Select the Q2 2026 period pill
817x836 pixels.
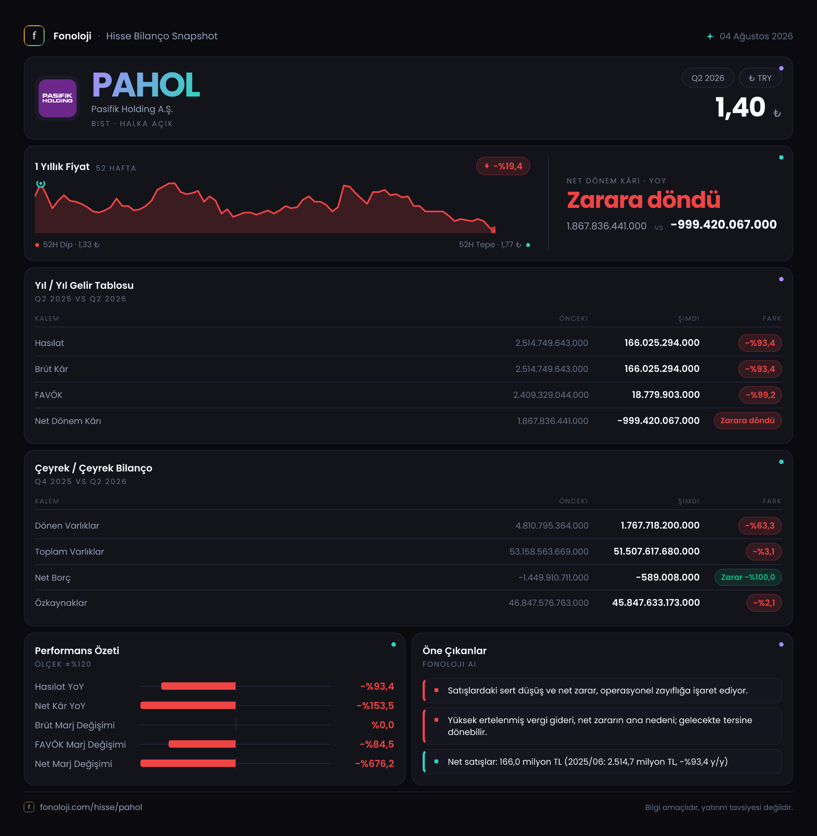pyautogui.click(x=707, y=78)
